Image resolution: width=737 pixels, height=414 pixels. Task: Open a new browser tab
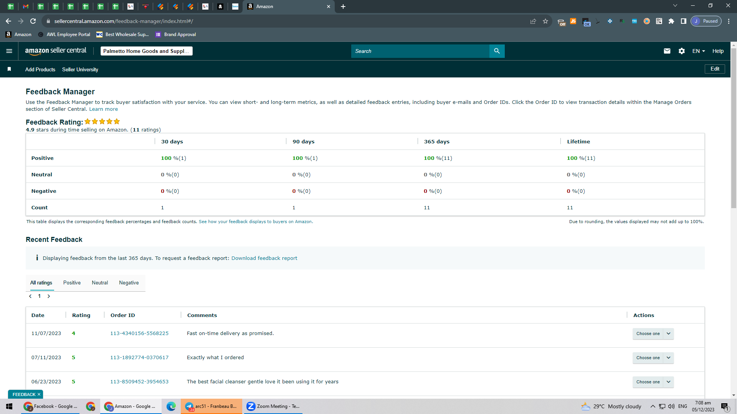click(343, 7)
